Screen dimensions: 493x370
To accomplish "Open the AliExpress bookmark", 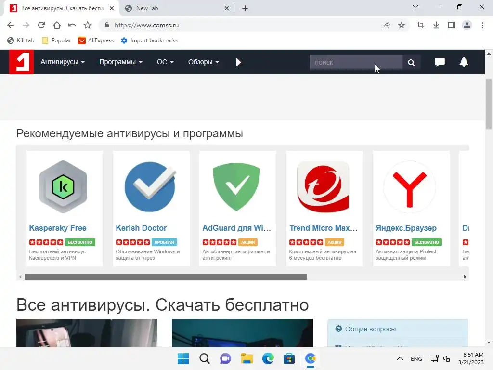I will coord(96,40).
